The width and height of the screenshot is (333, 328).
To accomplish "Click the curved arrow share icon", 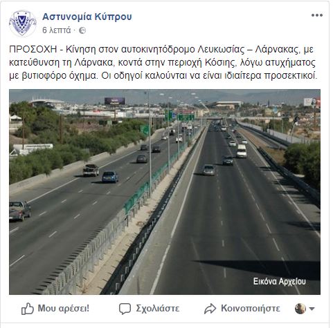I will click(x=210, y=309).
